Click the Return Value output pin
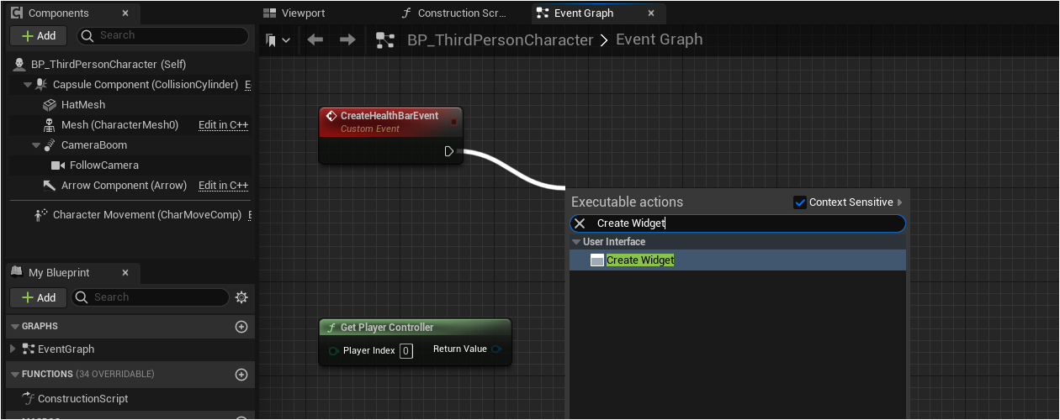Screen dimensions: 1060x420 pyautogui.click(x=496, y=349)
